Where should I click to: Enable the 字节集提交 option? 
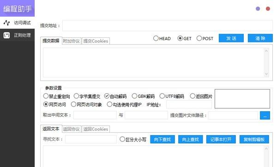[87, 96]
